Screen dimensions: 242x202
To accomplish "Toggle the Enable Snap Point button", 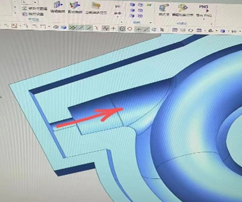I will [x=72, y=28].
